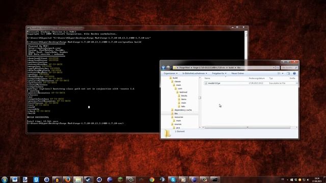326x183 pixels.
Task: Open Steam from the taskbar
Action: click(x=88, y=179)
